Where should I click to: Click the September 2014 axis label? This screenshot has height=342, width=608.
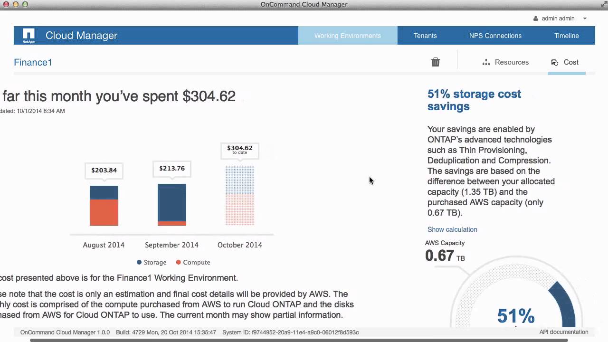pyautogui.click(x=171, y=245)
